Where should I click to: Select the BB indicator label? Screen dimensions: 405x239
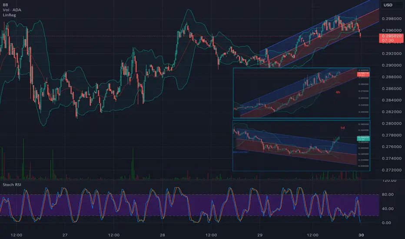(x=5, y=5)
